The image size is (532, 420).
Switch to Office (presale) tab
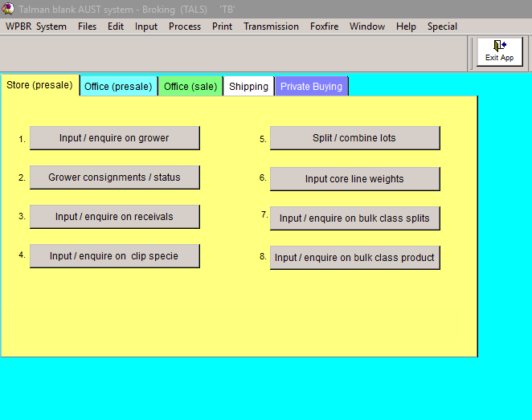coord(118,87)
